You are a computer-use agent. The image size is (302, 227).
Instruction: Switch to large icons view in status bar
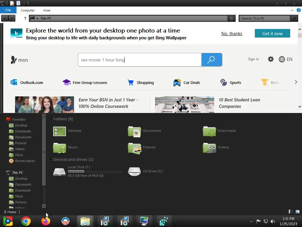point(298,212)
